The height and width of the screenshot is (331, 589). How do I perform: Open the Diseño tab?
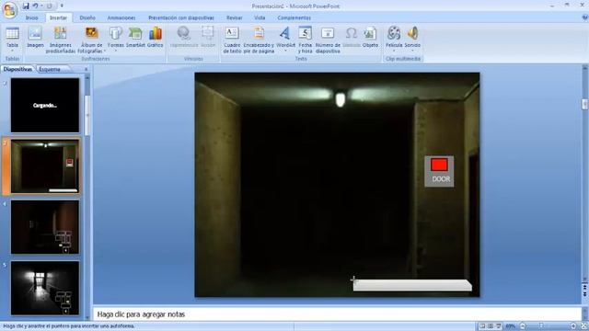coord(87,17)
